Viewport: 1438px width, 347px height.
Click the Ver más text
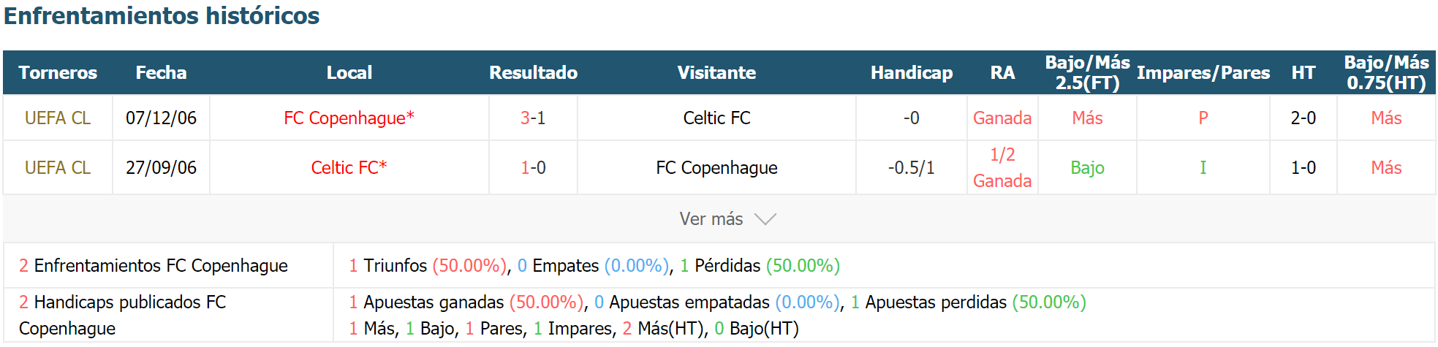coord(711,219)
